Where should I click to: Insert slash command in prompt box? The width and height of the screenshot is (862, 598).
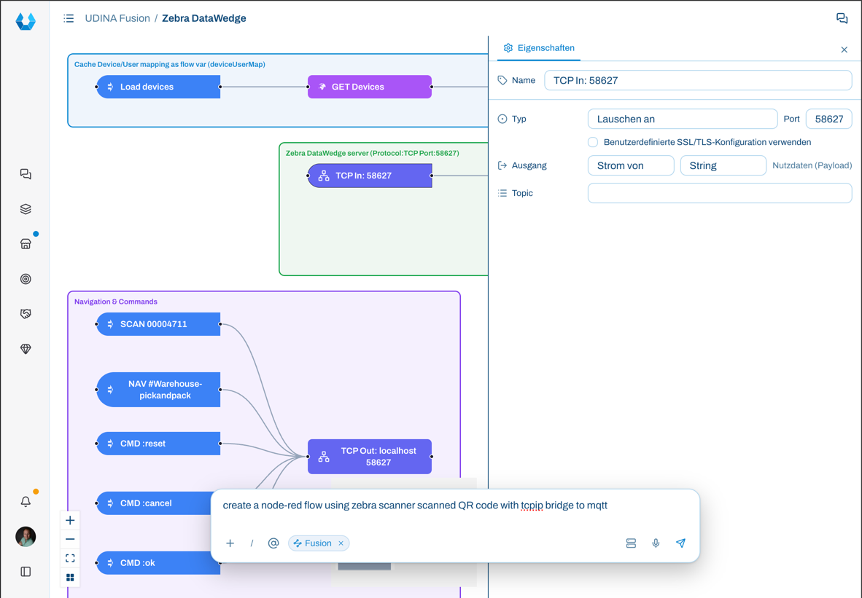click(x=252, y=543)
